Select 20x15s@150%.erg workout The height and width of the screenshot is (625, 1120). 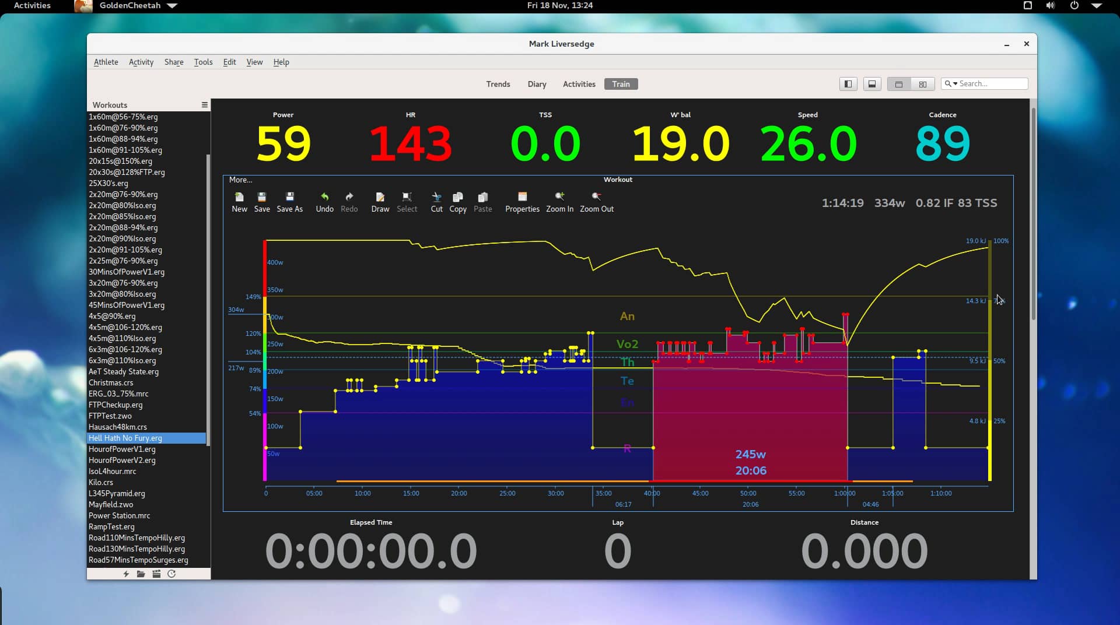(146, 161)
